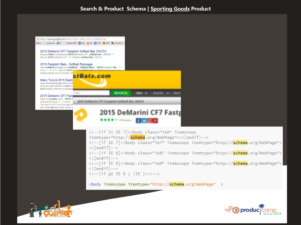301x225 pixels.
Task: Open the GWT bookmark
Action: click(98, 43)
